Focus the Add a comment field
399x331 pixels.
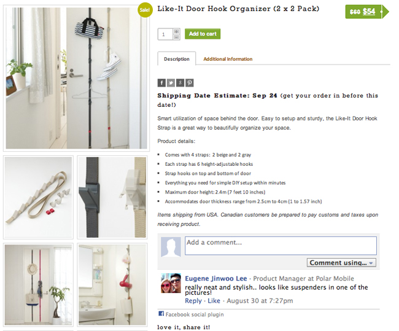281,246
